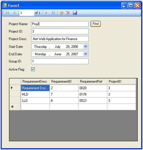This screenshot has width=143, height=150.
Task: Sort by RequirementDesc column header
Action: [35, 82]
